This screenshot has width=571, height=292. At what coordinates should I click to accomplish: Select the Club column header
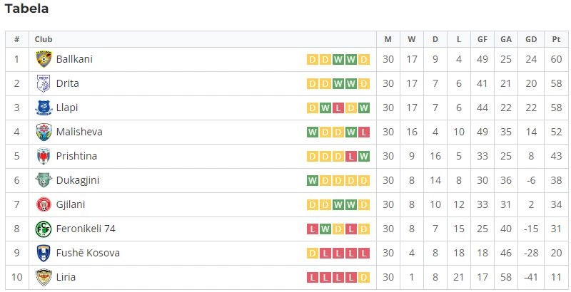(x=44, y=39)
